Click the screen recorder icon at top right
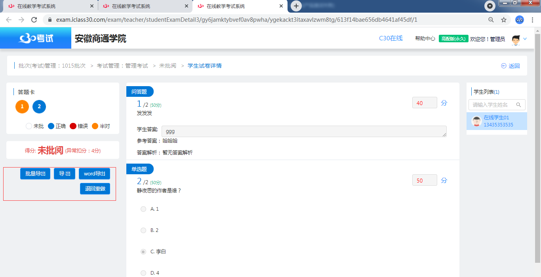 coord(490,6)
